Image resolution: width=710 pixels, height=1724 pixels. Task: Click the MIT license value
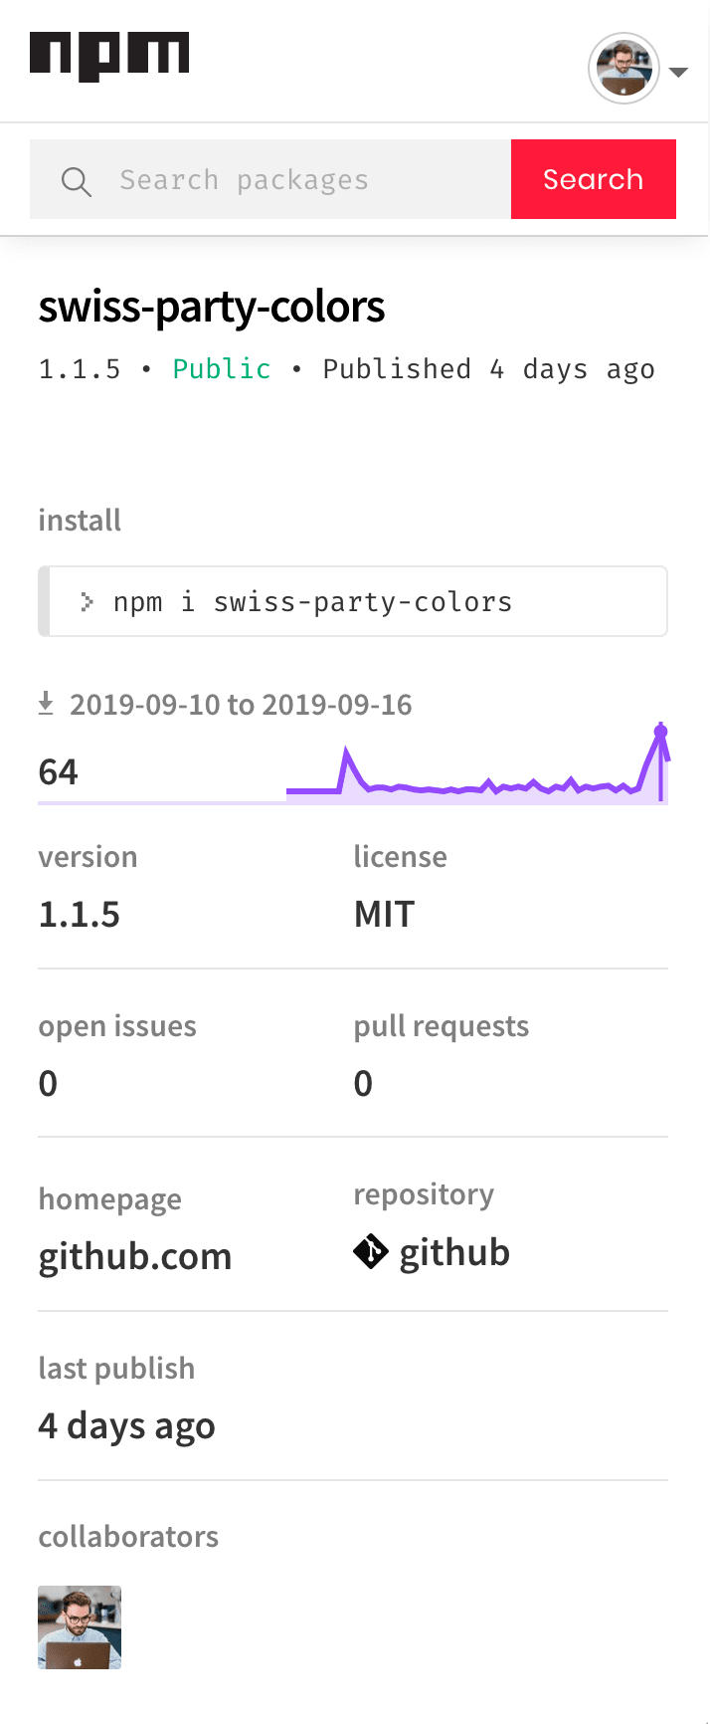point(385,915)
